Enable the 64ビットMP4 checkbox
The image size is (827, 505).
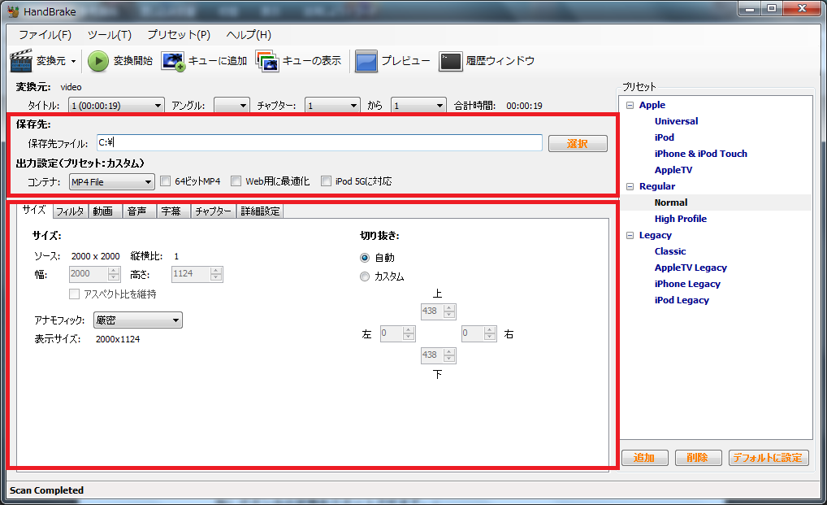(x=166, y=181)
